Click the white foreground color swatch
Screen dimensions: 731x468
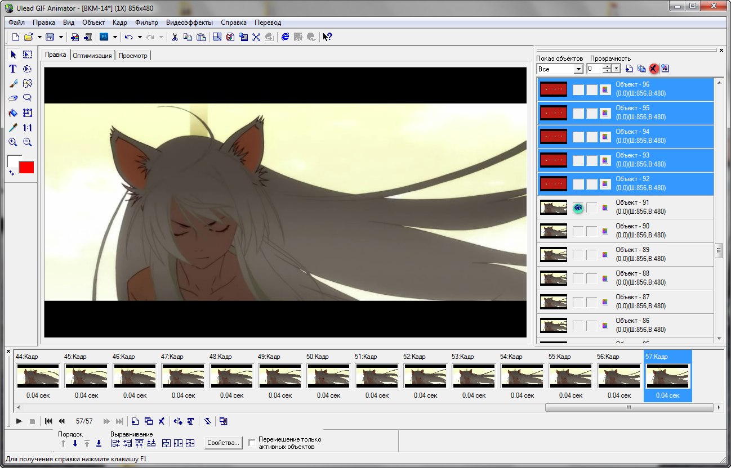(12, 160)
